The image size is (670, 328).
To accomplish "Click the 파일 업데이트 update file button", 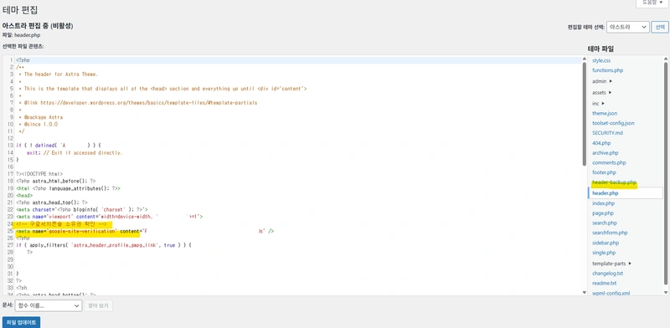I will [x=22, y=322].
